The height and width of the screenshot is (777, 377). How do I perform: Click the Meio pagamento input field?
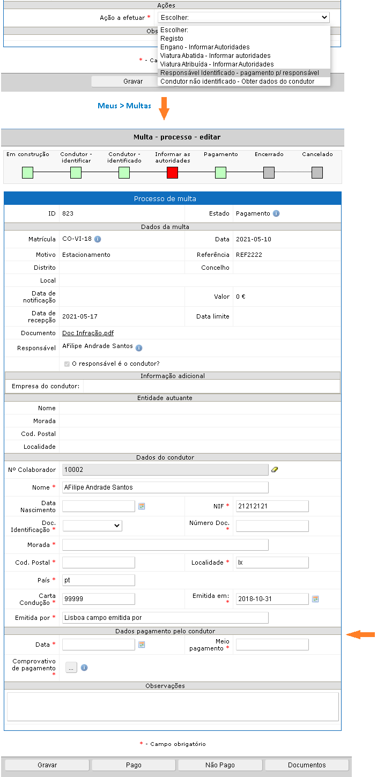pyautogui.click(x=272, y=645)
